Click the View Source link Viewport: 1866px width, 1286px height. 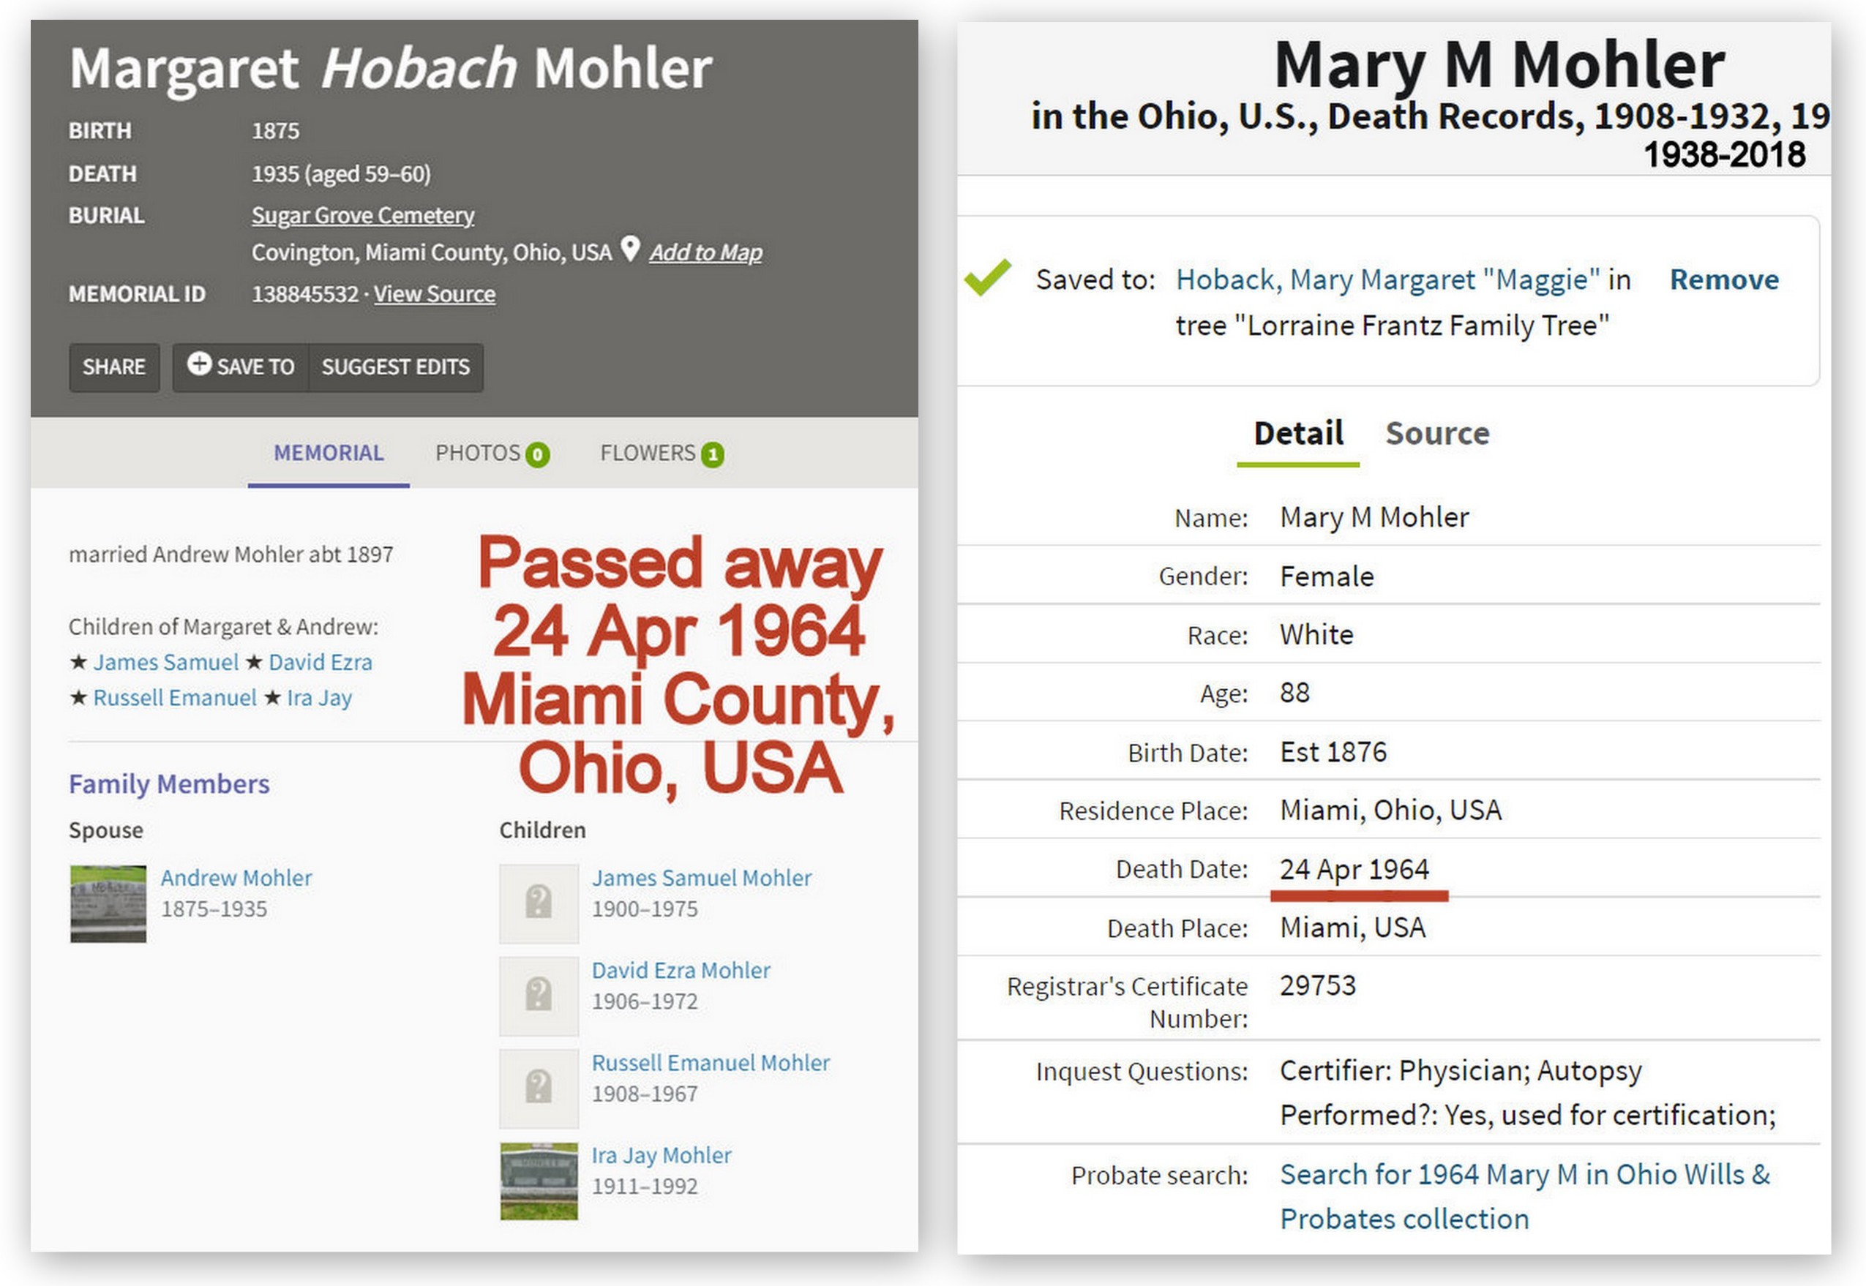434,294
